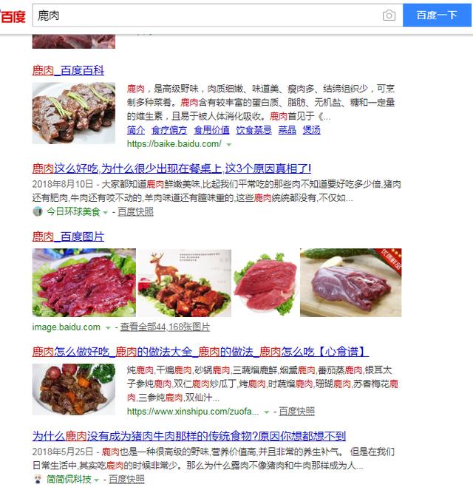
Task: Click the Baidu Baike sliced venison dish thumbnail
Action: pyautogui.click(x=74, y=113)
